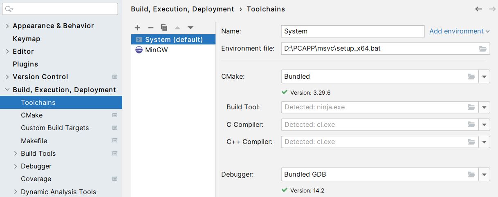Go to CMake settings page

pyautogui.click(x=32, y=115)
